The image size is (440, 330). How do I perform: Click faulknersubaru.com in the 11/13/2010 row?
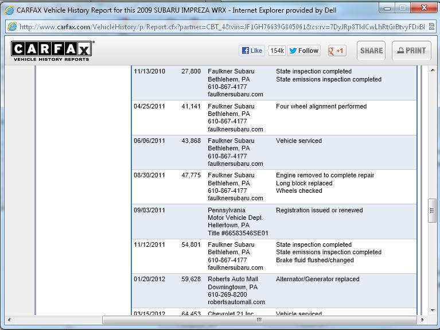point(235,94)
